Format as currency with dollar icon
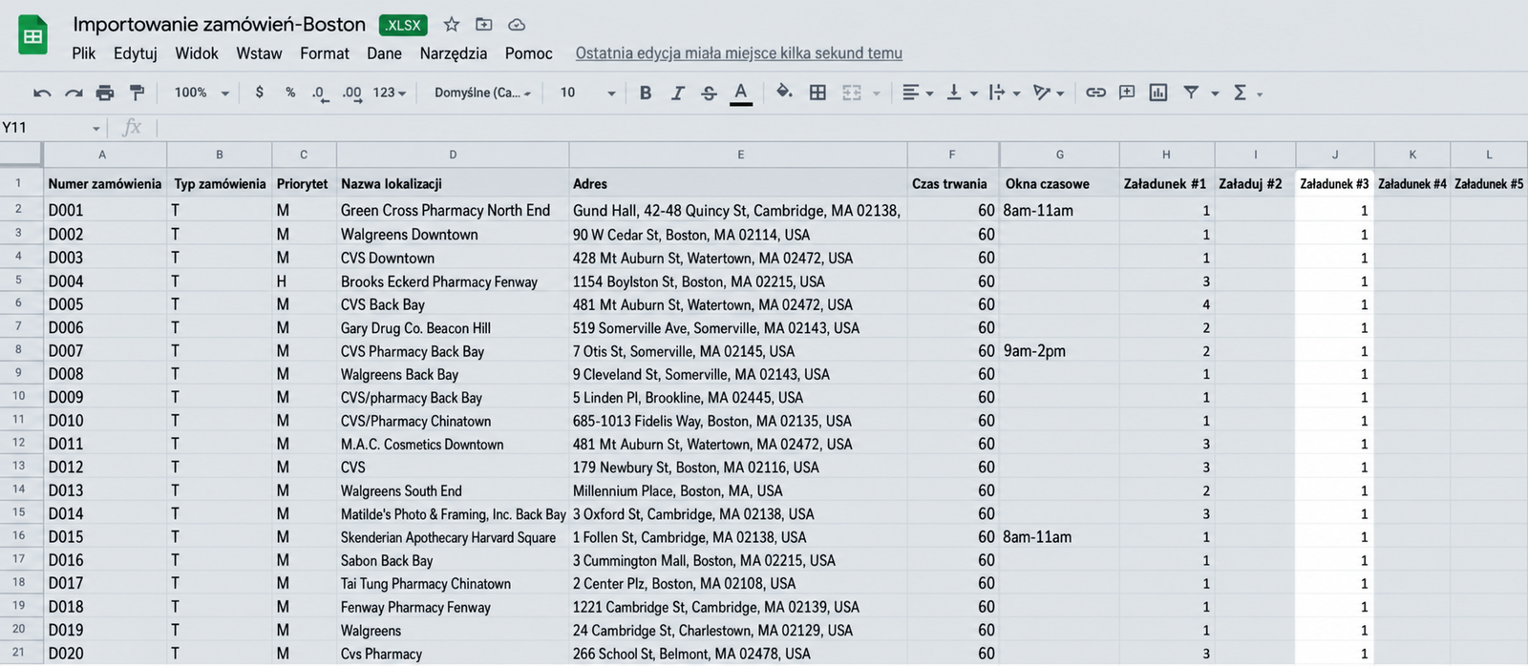Screen dimensions: 1528x666 point(259,93)
